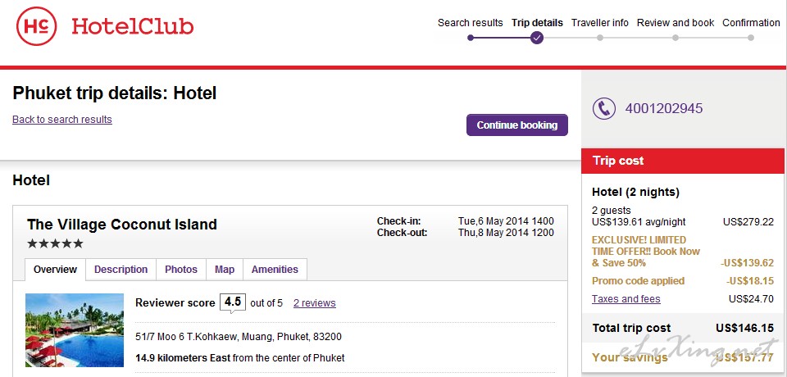
Task: Click the US$24.70 taxes amount
Action: 752,299
